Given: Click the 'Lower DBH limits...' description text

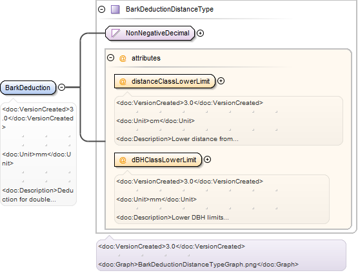Looking at the screenshot, I should [200, 218].
